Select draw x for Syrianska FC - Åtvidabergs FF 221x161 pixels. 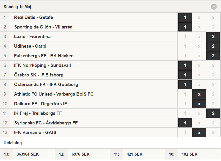[x=199, y=123]
